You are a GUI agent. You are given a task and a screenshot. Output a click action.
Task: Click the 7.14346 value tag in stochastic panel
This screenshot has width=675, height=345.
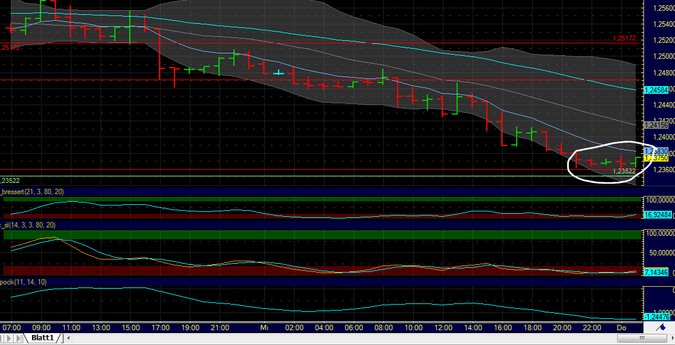655,273
